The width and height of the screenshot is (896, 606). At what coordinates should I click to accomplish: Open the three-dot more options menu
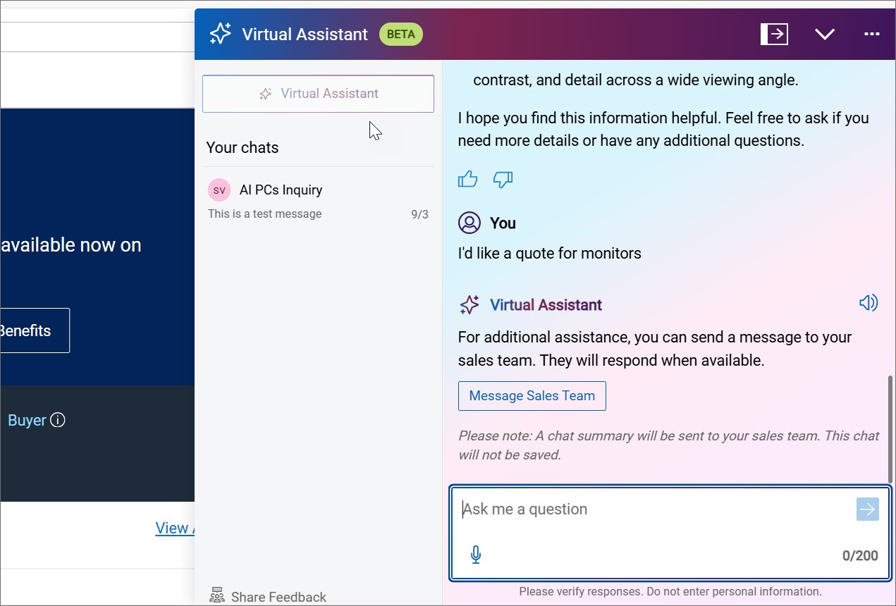tap(872, 34)
